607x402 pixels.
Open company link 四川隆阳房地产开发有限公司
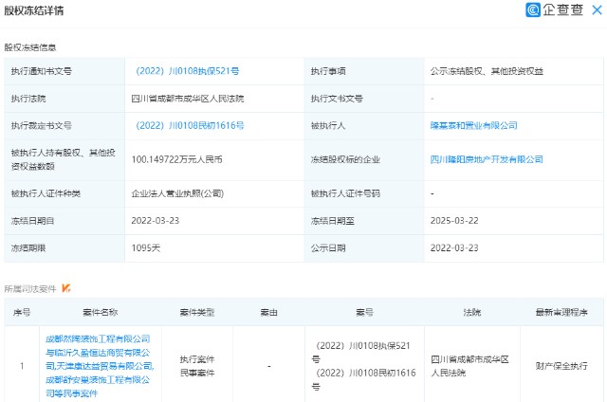click(487, 159)
